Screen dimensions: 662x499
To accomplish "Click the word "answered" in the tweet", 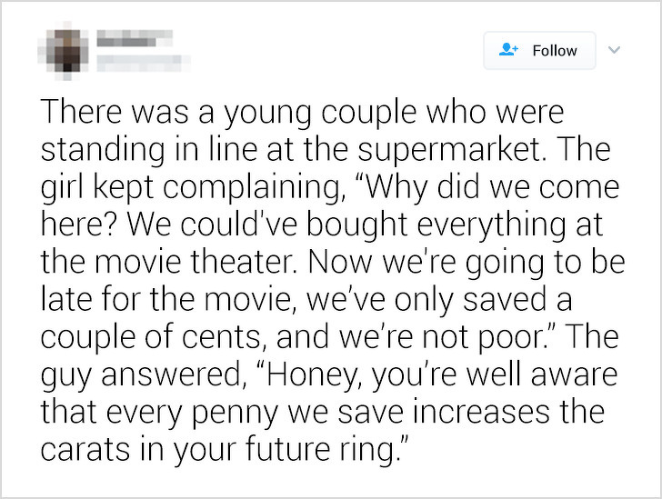I will click(x=170, y=374).
